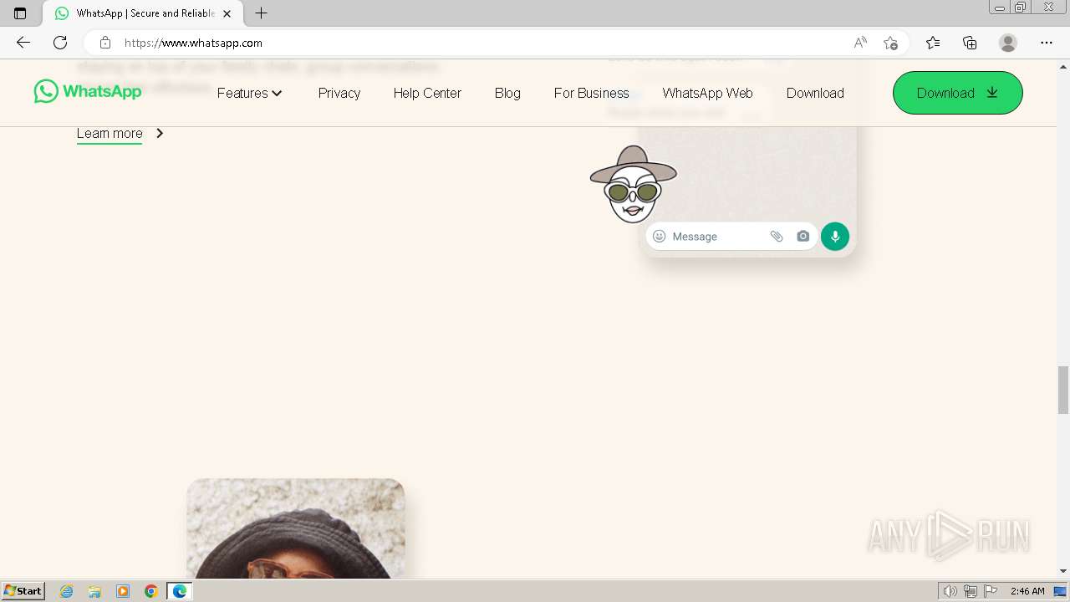Click the camera icon in message box
Screen dimensions: 1070x602
click(803, 237)
